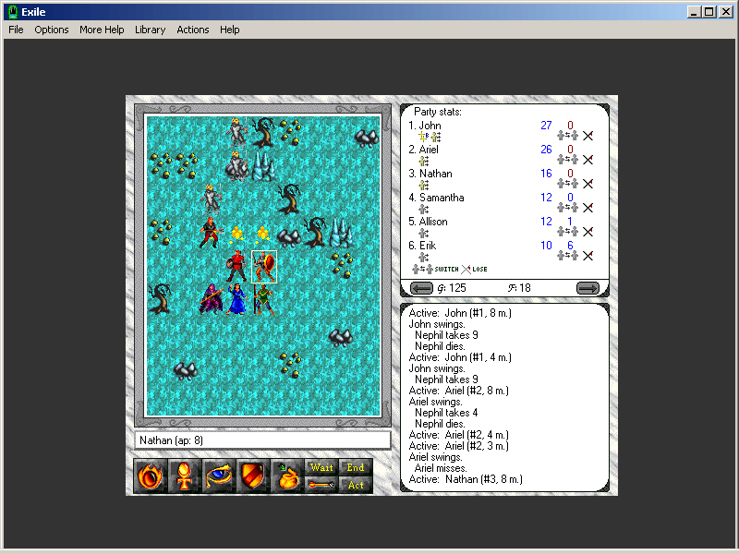Click Ariel's status icon under her name
The height and width of the screenshot is (554, 739).
tap(424, 161)
